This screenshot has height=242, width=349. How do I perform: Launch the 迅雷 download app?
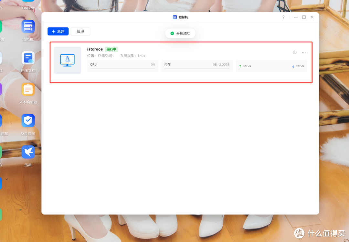click(28, 152)
